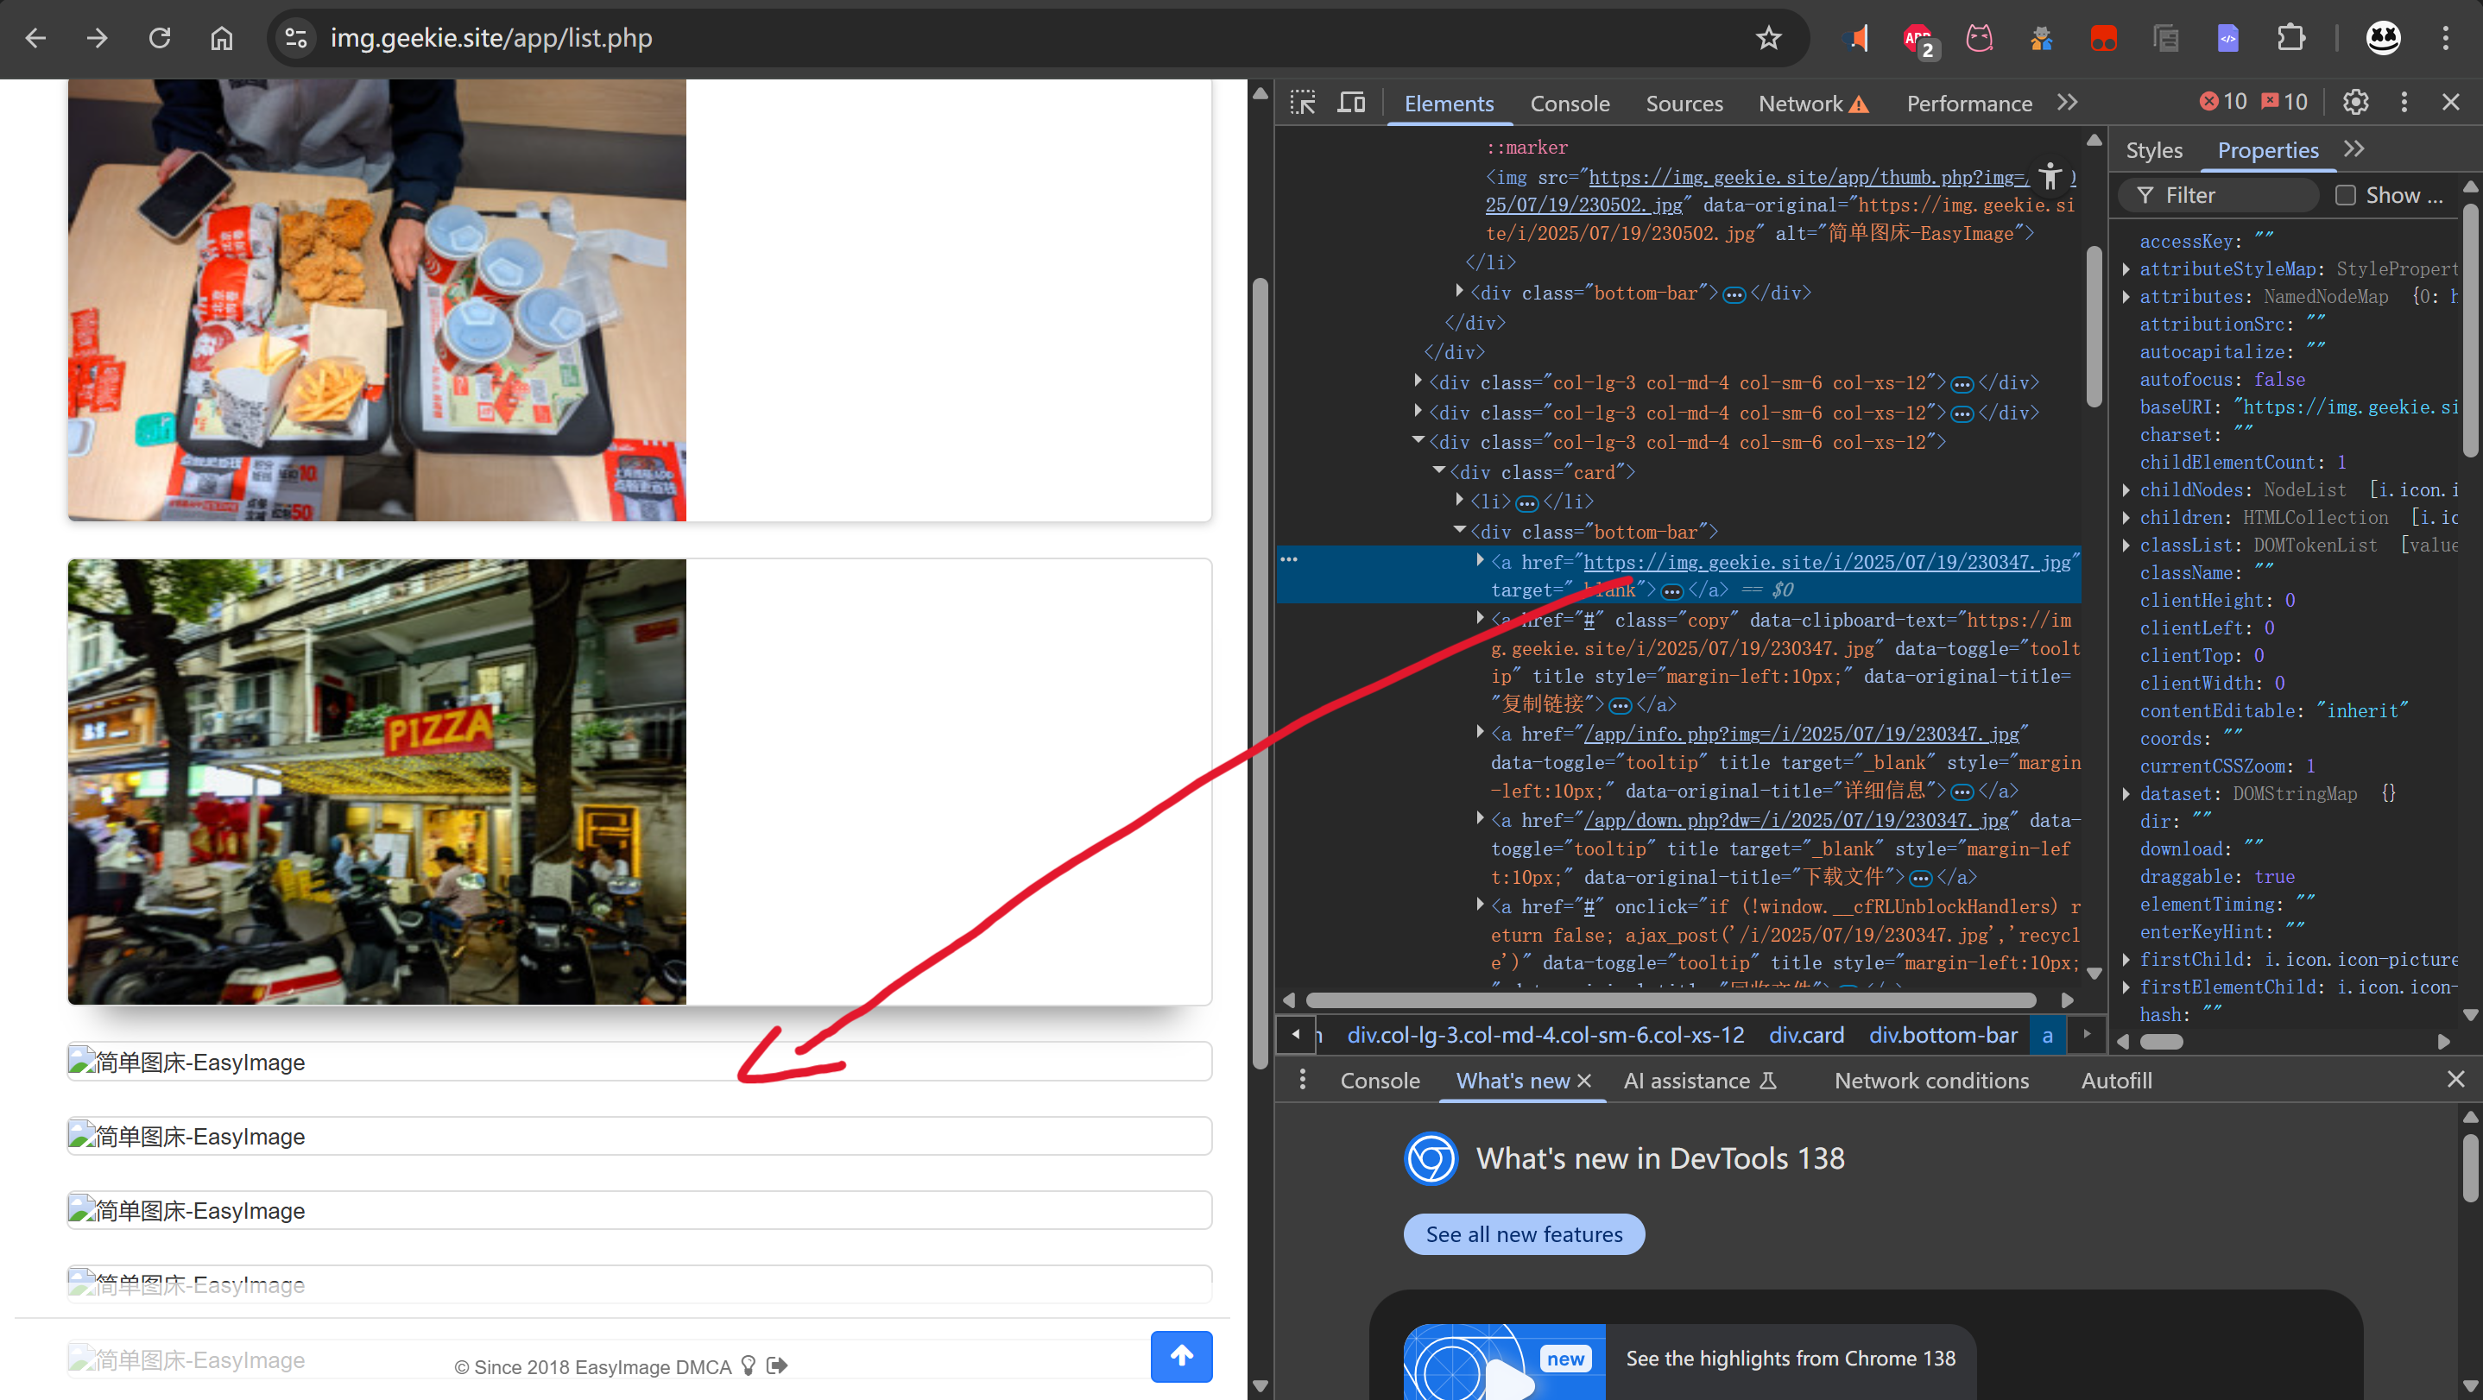2483x1400 pixels.
Task: Click the browser reload icon
Action: coord(159,39)
